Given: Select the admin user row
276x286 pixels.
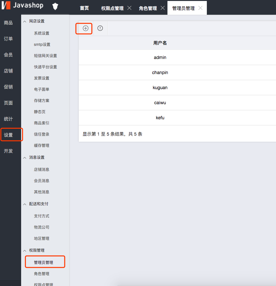Looking at the screenshot, I should coord(177,57).
